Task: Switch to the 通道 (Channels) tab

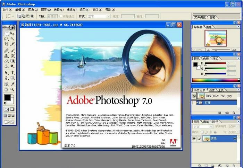Action: point(206,122)
